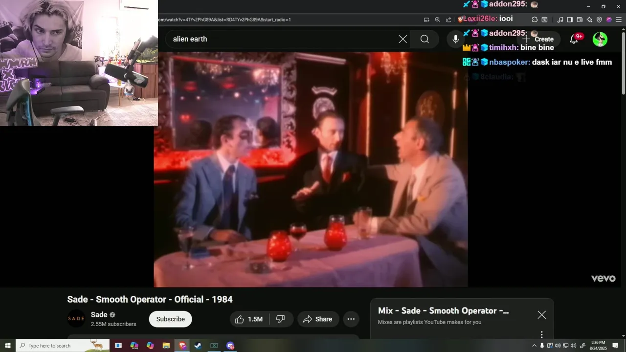The image size is (626, 352).
Task: Open the Brave wallet icon
Action: point(580,20)
